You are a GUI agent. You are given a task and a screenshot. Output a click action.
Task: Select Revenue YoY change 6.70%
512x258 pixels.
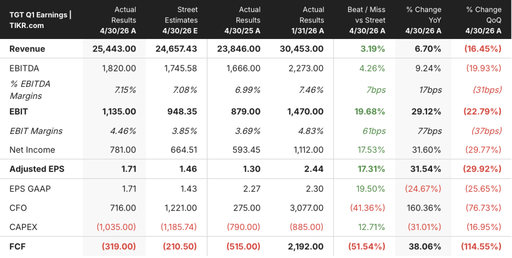coord(428,49)
